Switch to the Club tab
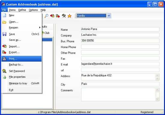This screenshot has width=165, height=115. pyautogui.click(x=46, y=33)
